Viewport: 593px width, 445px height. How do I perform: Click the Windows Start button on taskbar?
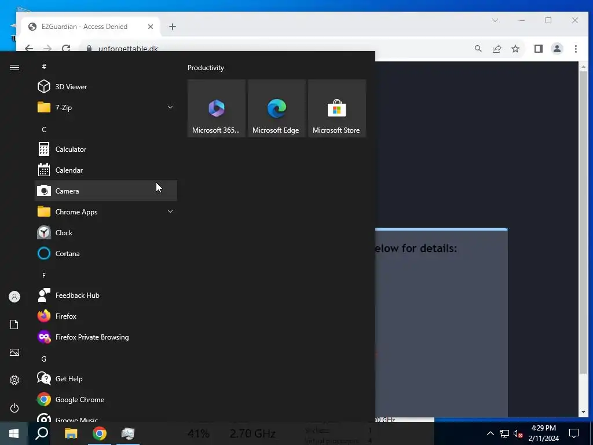point(14,433)
